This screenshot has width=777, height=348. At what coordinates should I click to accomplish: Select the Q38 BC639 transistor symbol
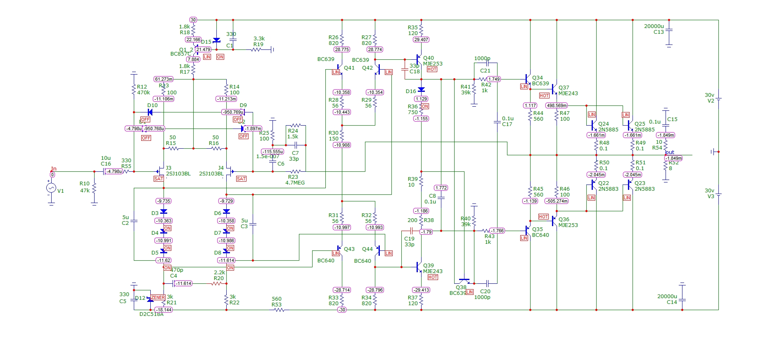[464, 281]
